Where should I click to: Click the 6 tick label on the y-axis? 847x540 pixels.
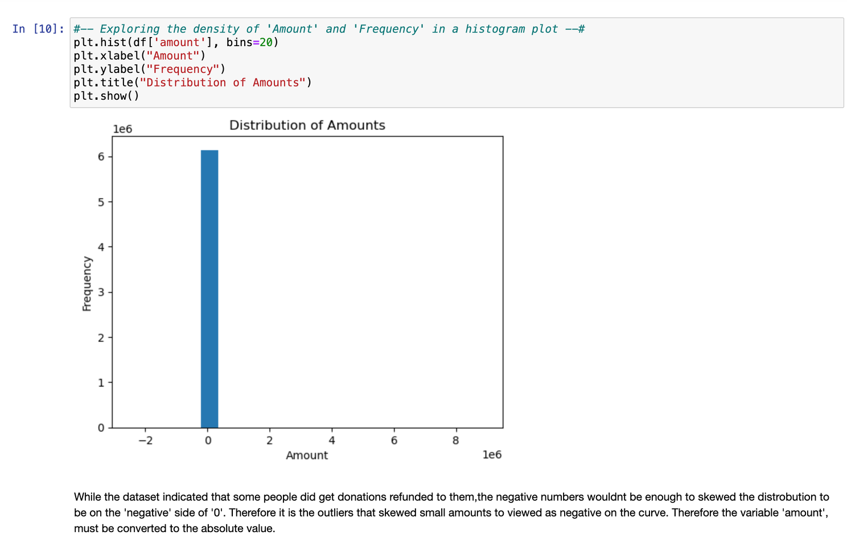pos(101,157)
